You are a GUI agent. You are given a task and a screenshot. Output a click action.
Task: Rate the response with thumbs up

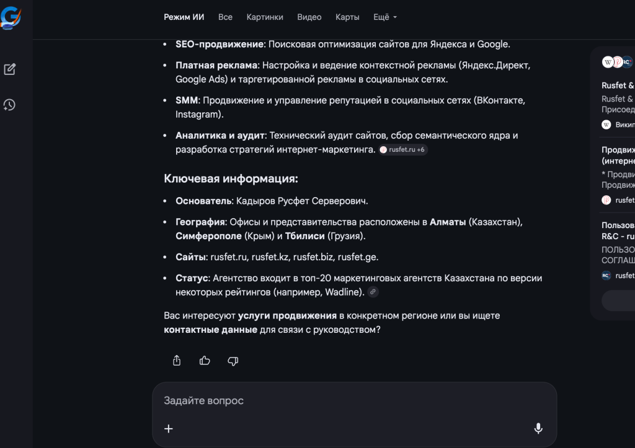click(205, 361)
